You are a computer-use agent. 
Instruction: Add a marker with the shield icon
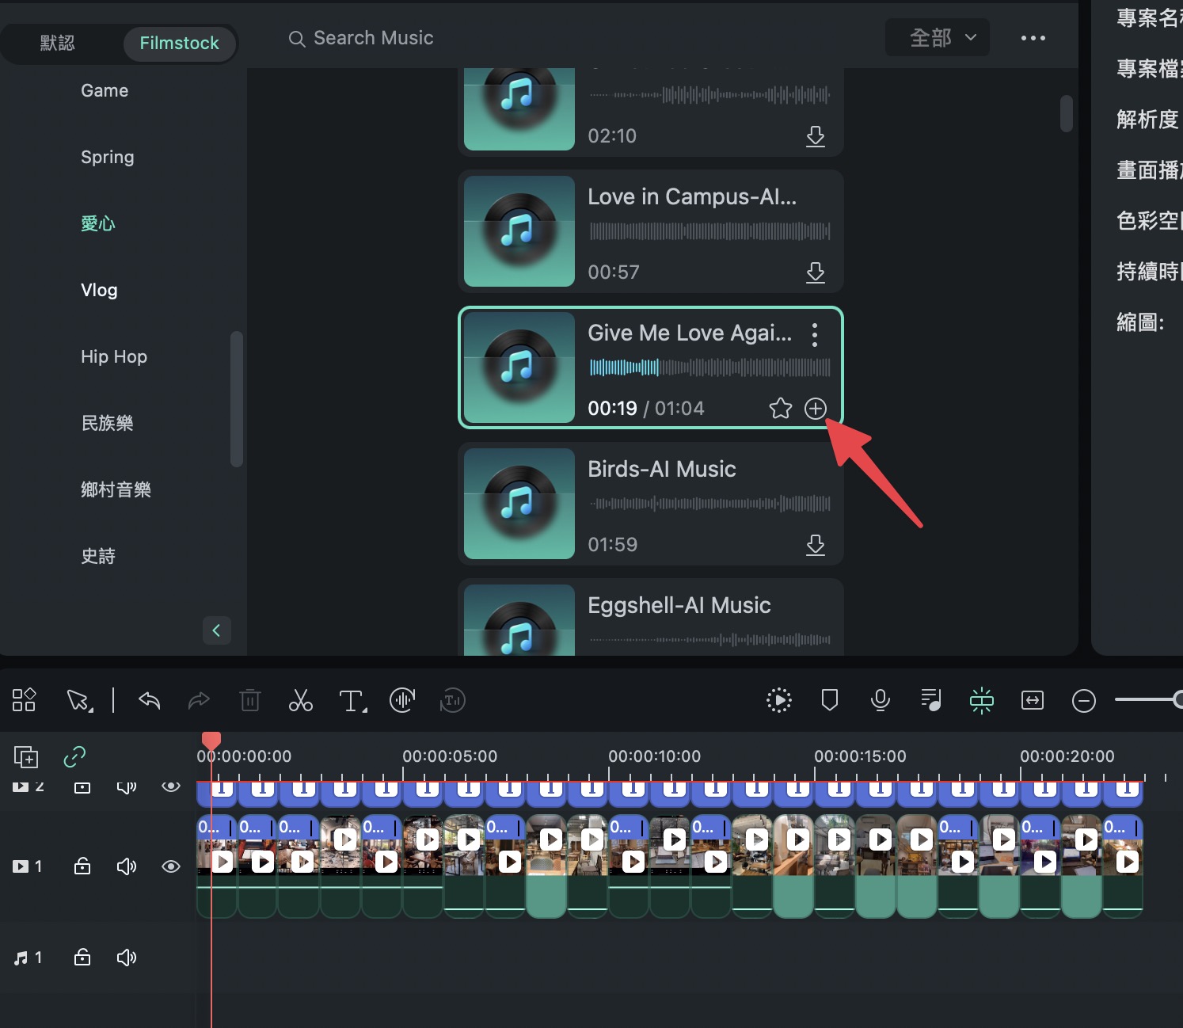(x=829, y=700)
